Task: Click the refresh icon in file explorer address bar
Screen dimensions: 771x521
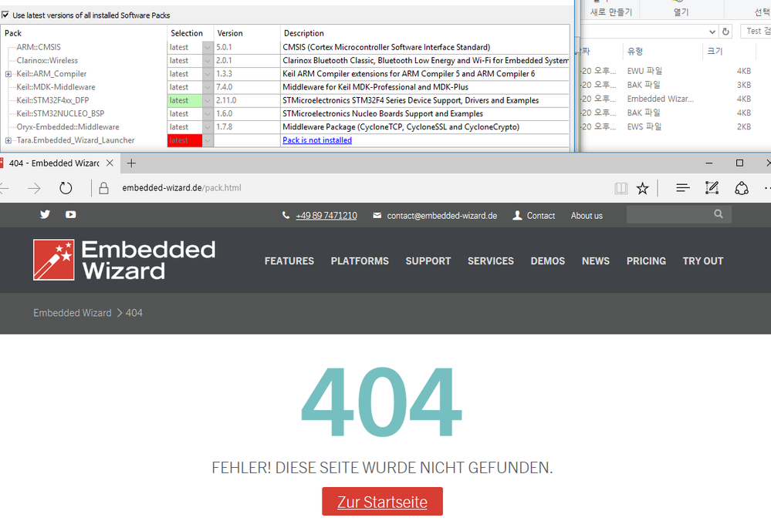Action: [x=725, y=32]
